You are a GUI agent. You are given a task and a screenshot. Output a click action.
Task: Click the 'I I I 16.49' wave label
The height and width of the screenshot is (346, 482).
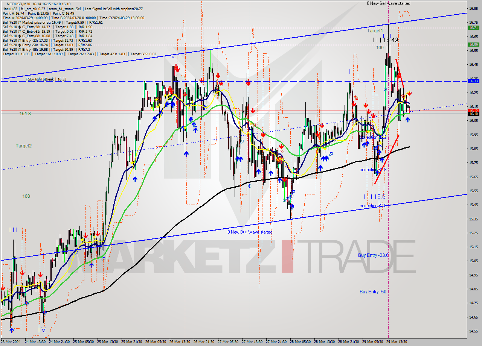click(x=386, y=39)
